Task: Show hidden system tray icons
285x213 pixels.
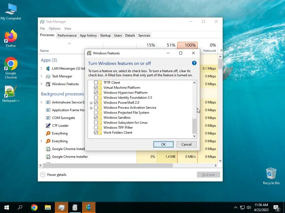Action: tap(235, 207)
